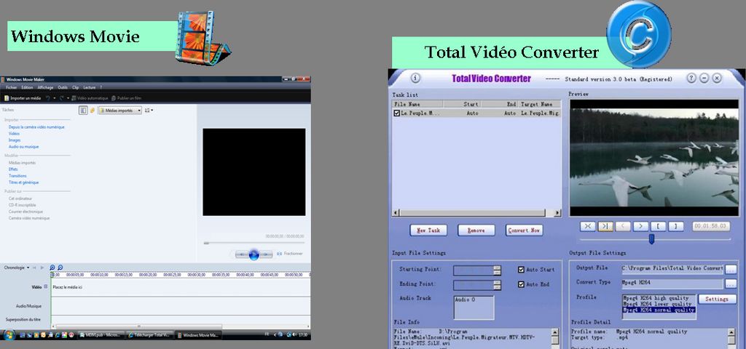
Task: Click Importer un média in Movie Maker toolbar
Action: coord(23,98)
